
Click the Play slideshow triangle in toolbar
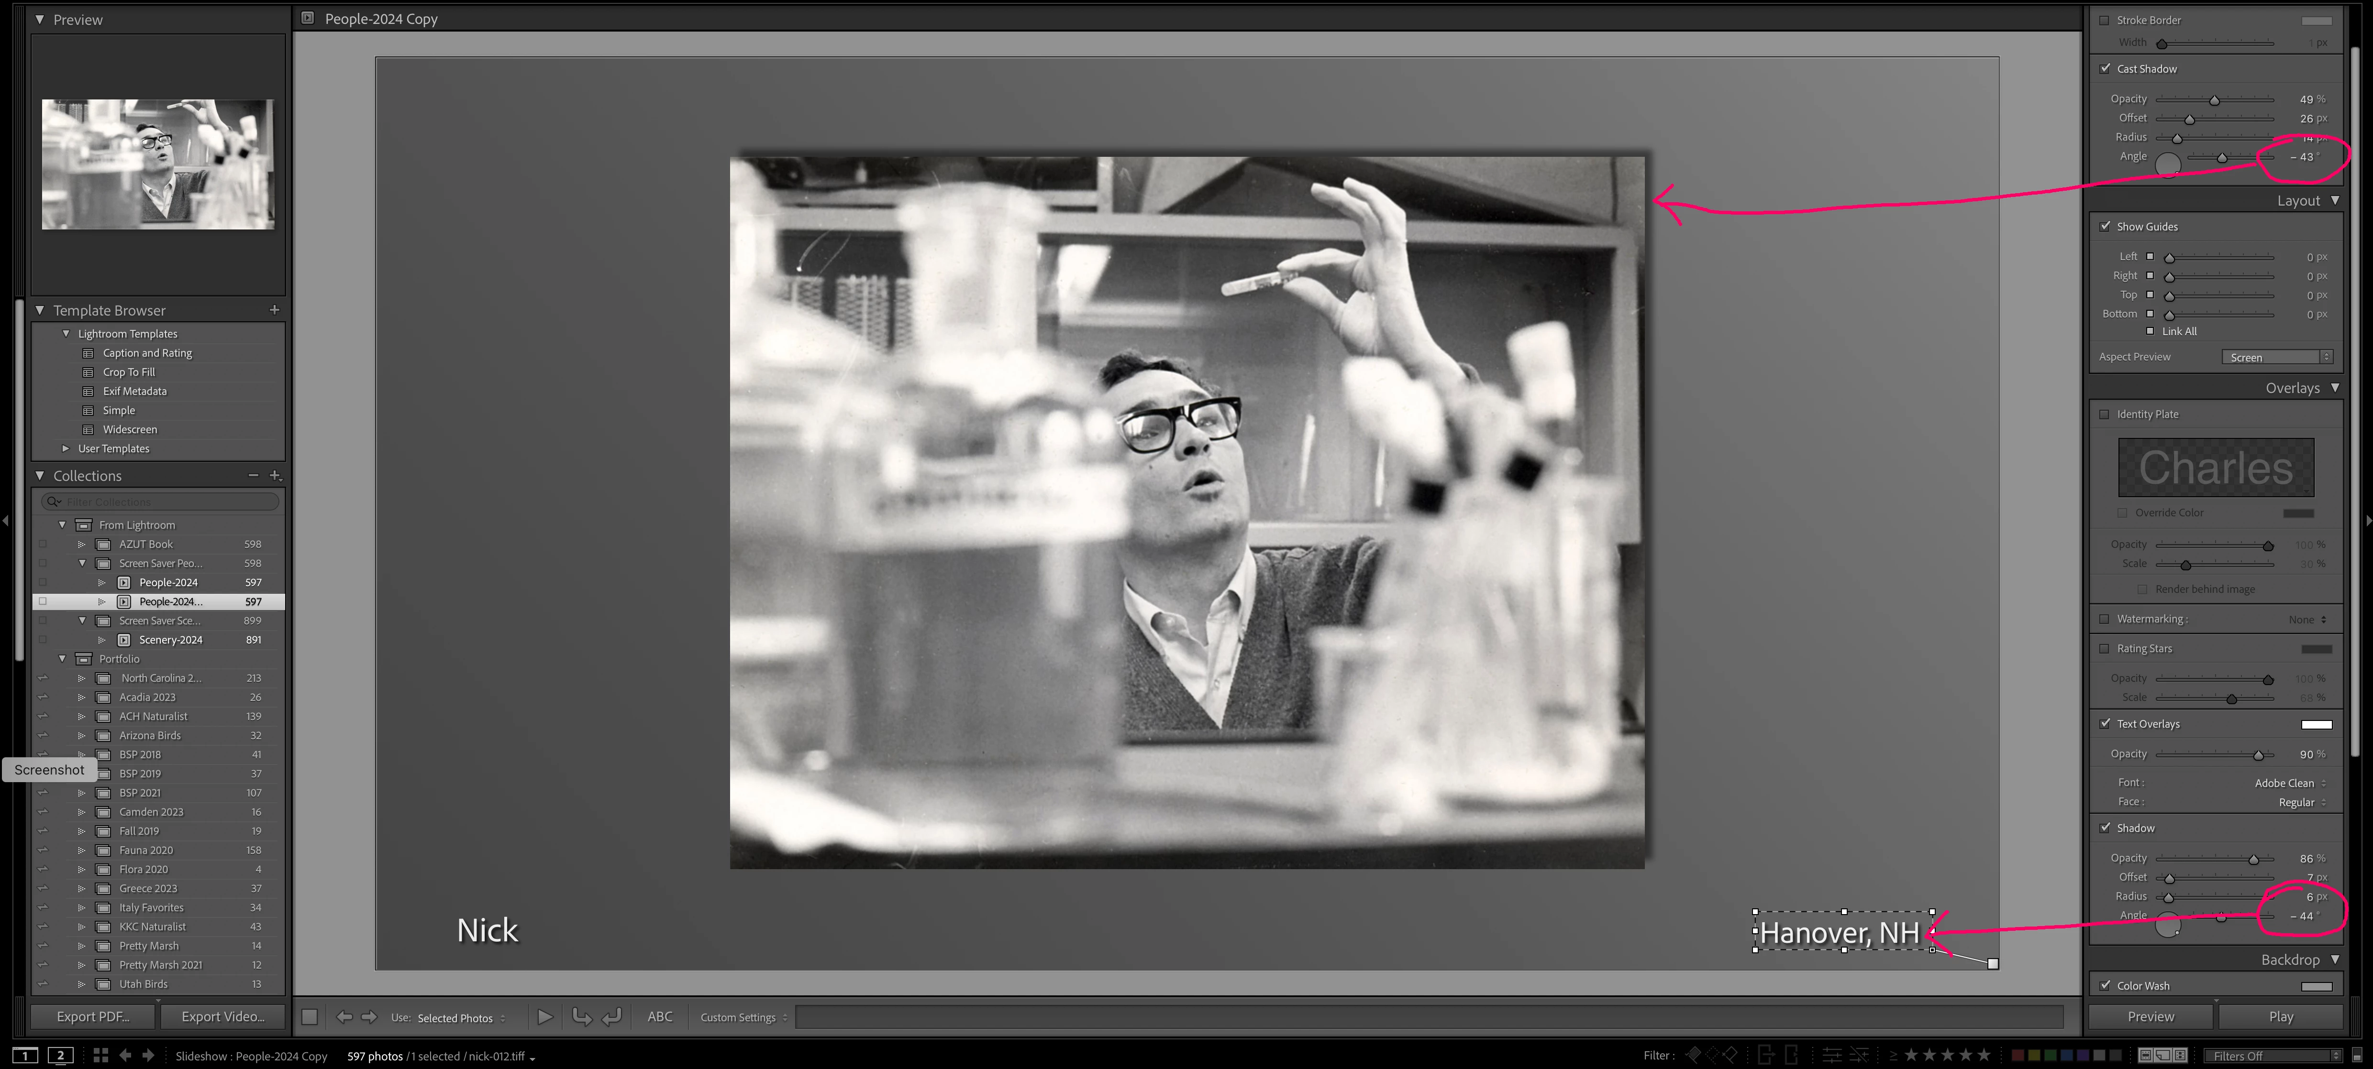tap(545, 1016)
